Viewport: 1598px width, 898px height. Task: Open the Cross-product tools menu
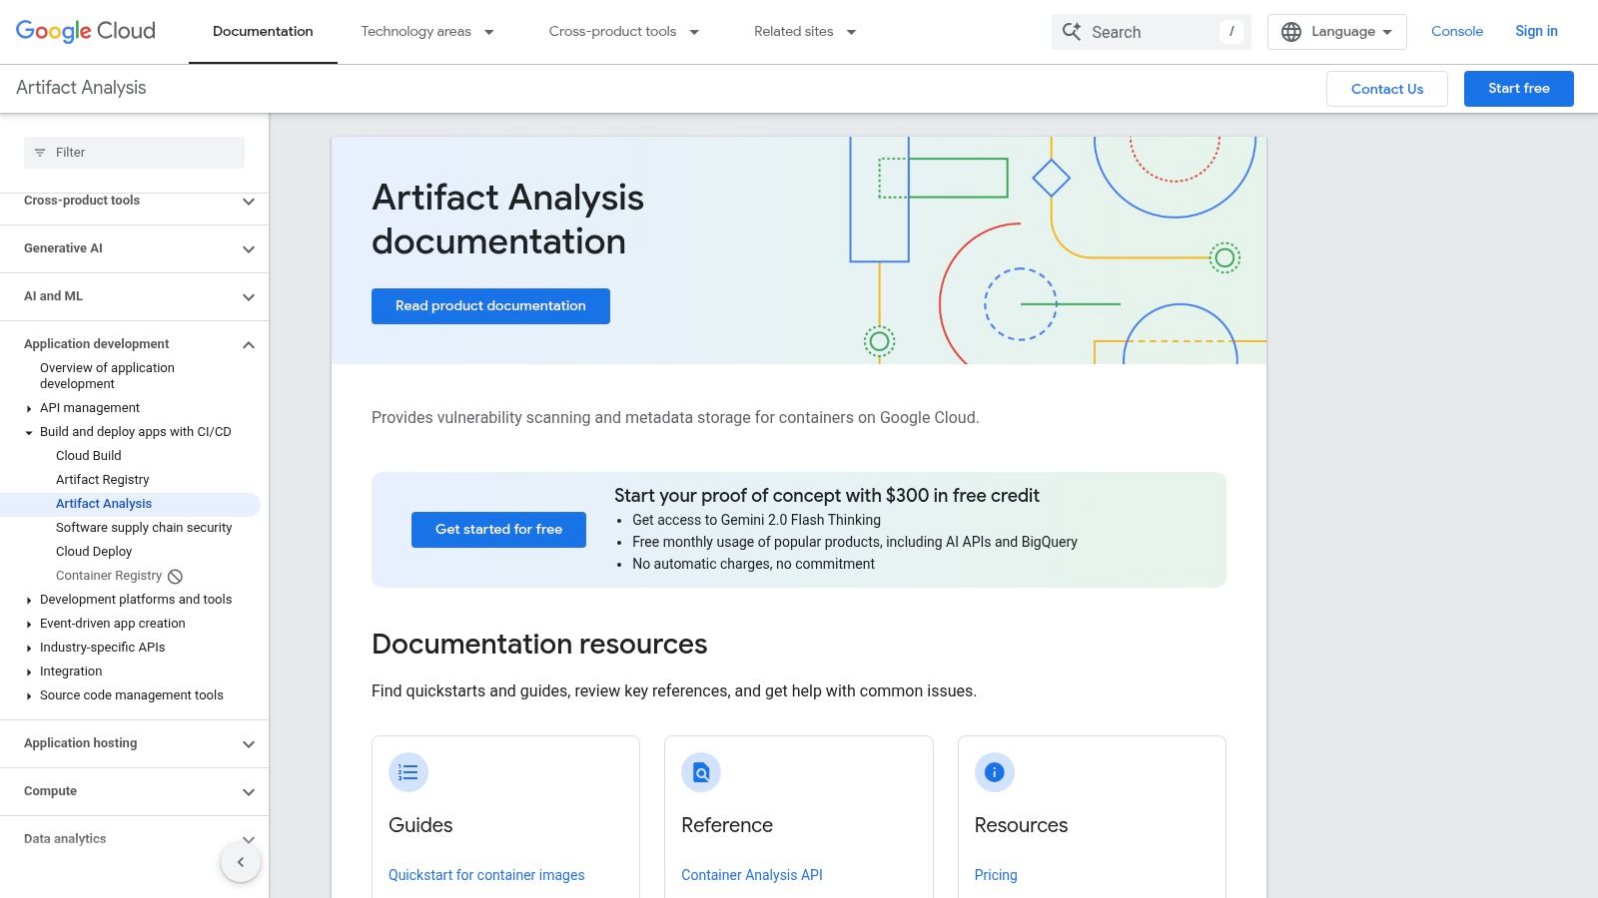(623, 32)
